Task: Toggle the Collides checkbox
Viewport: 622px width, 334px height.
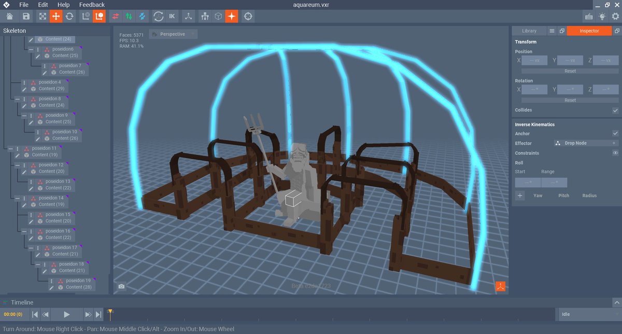Action: click(615, 110)
